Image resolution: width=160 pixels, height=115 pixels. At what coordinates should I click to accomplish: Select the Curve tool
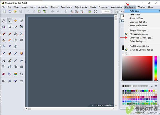point(22,61)
